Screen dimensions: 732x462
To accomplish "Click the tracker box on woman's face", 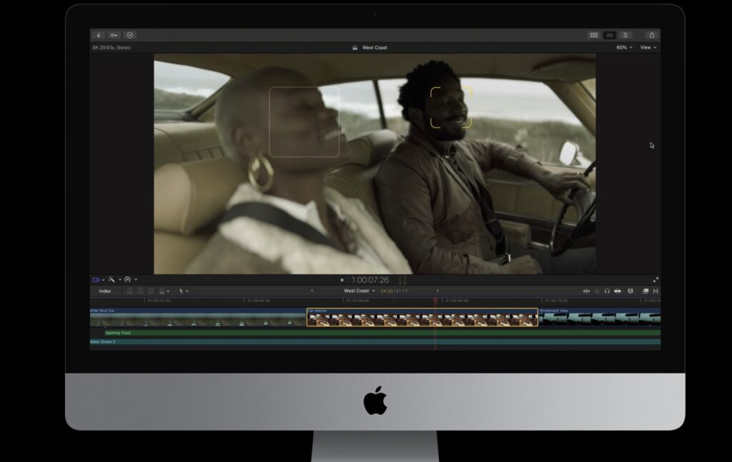I will click(304, 121).
